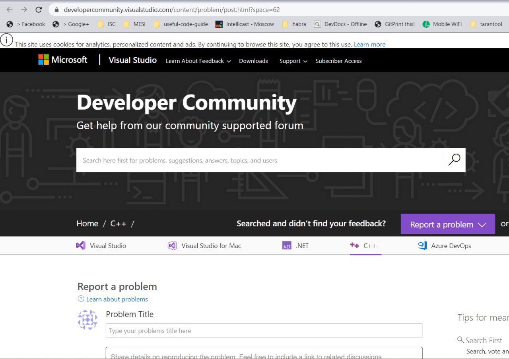The height and width of the screenshot is (359, 509).
Task: Click the user avatar beside Problem Title
Action: click(x=87, y=320)
